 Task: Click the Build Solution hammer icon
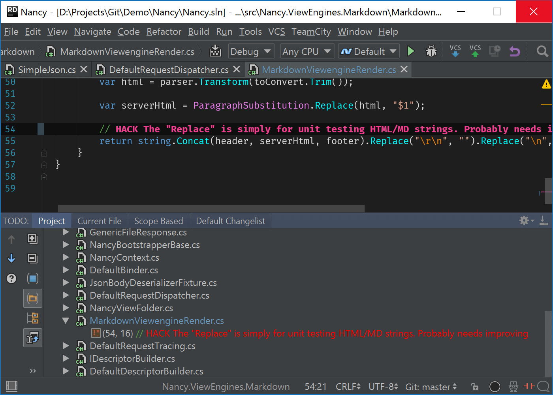pyautogui.click(x=215, y=51)
